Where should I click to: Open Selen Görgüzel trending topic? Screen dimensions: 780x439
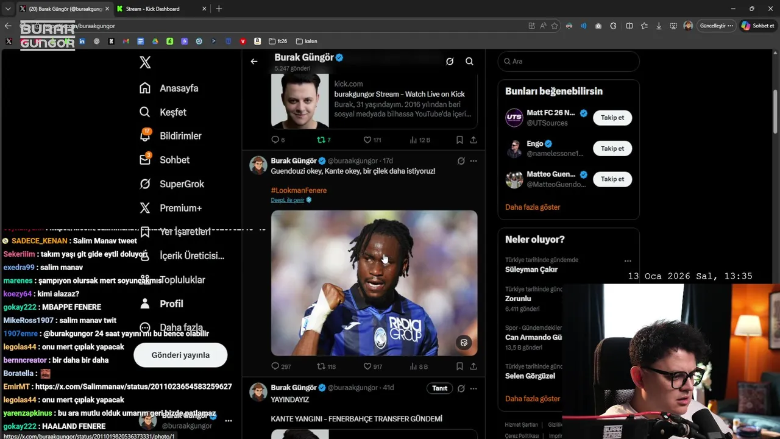530,376
